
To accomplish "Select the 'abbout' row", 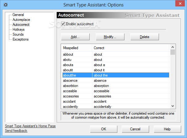I will coord(116,54).
